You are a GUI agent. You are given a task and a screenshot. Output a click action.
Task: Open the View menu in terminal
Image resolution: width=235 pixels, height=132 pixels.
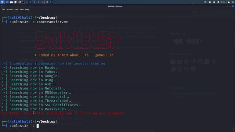click(21, 10)
